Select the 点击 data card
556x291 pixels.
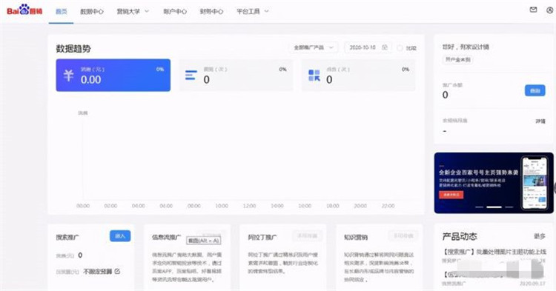click(358, 75)
